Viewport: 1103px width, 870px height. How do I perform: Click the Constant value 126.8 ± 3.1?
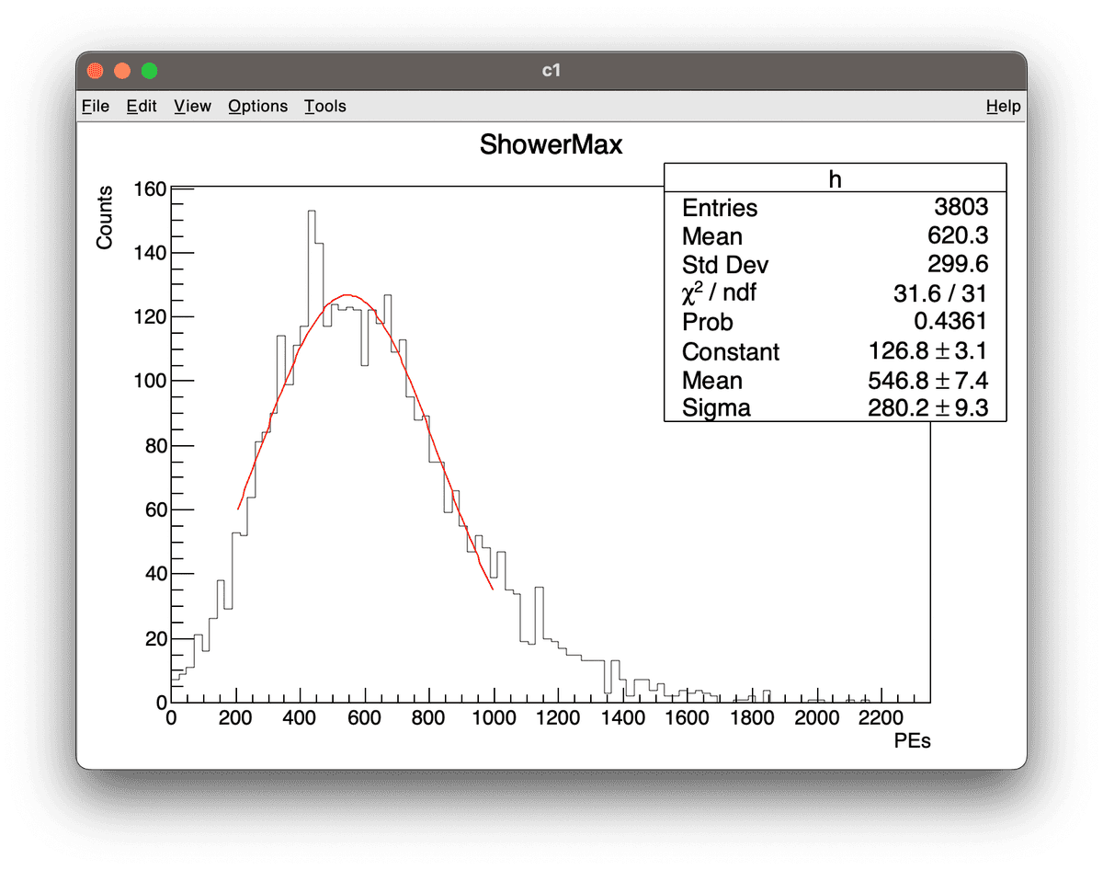928,352
